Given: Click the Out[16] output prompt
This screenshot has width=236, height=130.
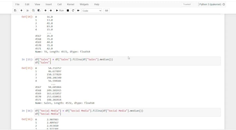Looking at the screenshot, I should (x=27, y=119).
